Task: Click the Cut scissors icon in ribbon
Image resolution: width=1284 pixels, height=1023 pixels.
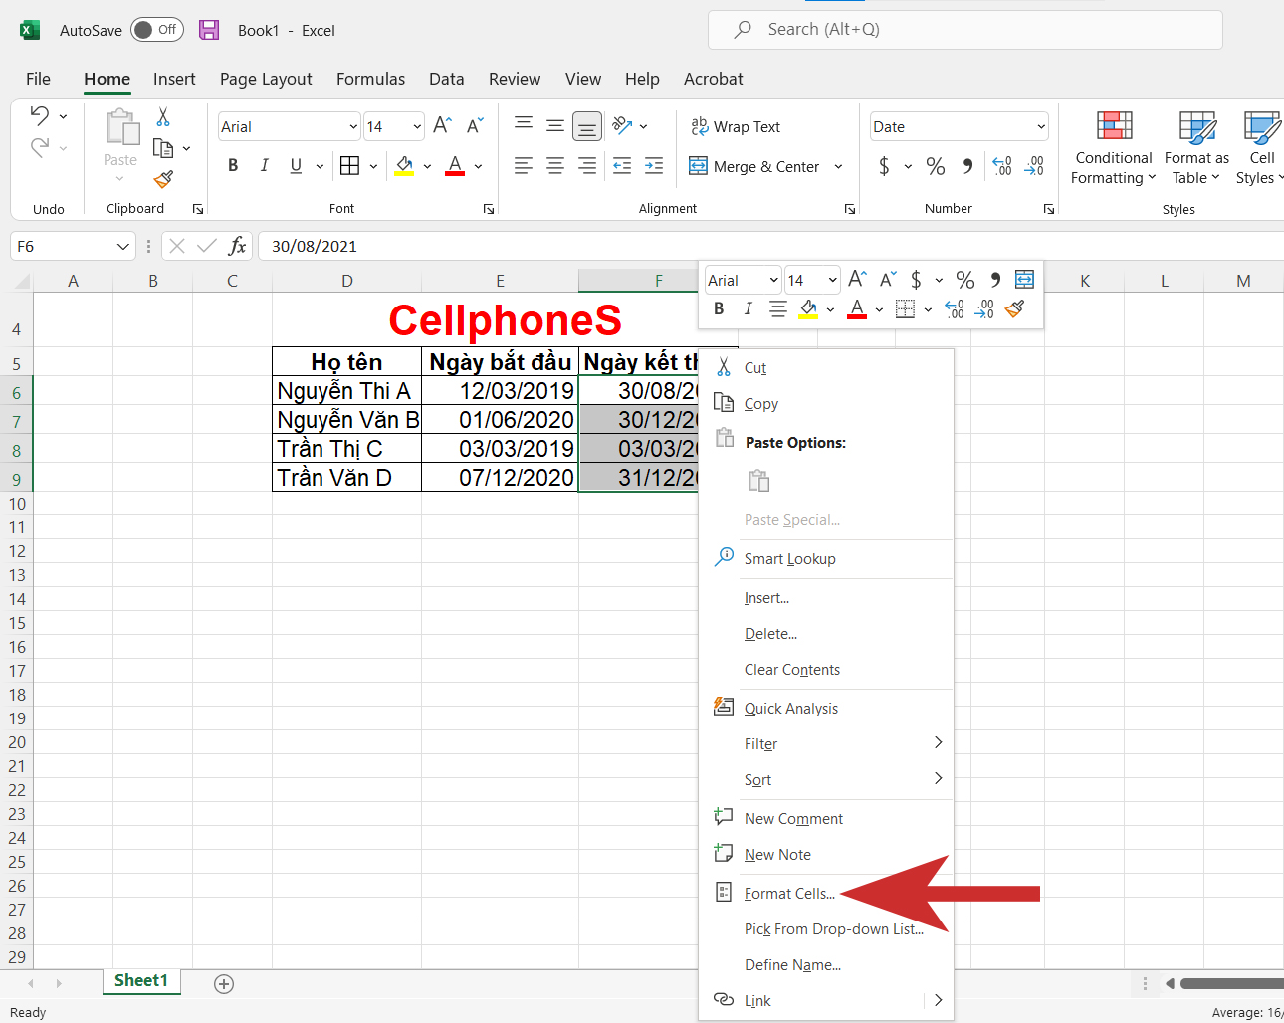Action: (163, 117)
